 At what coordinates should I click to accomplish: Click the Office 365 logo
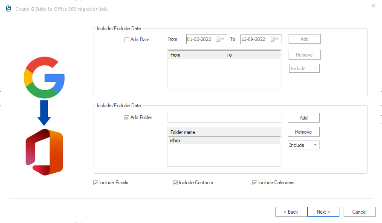pos(44,152)
